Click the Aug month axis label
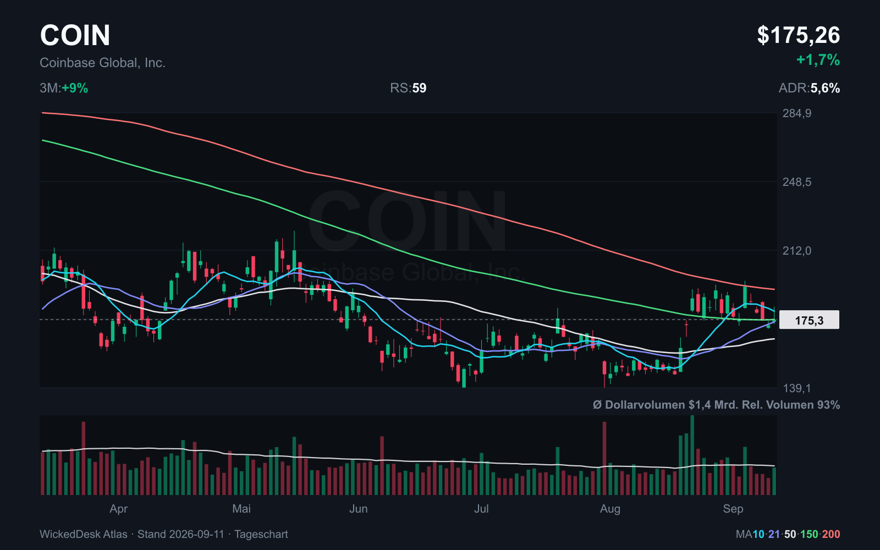This screenshot has width=880, height=550. point(610,509)
